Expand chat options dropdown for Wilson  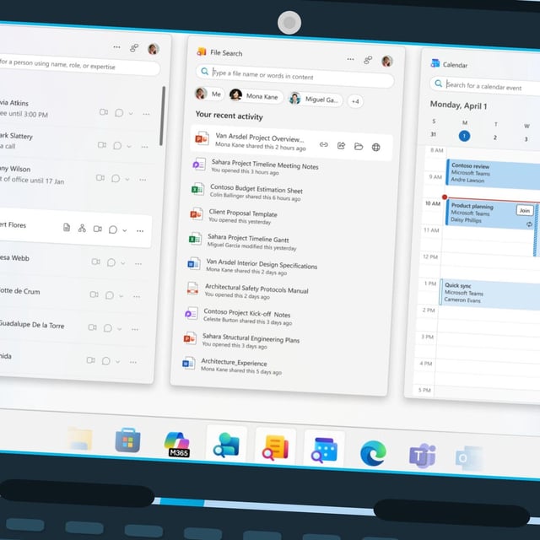pos(127,179)
